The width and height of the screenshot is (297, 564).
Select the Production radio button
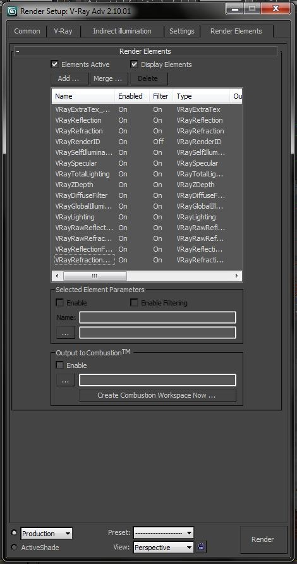coord(14,532)
